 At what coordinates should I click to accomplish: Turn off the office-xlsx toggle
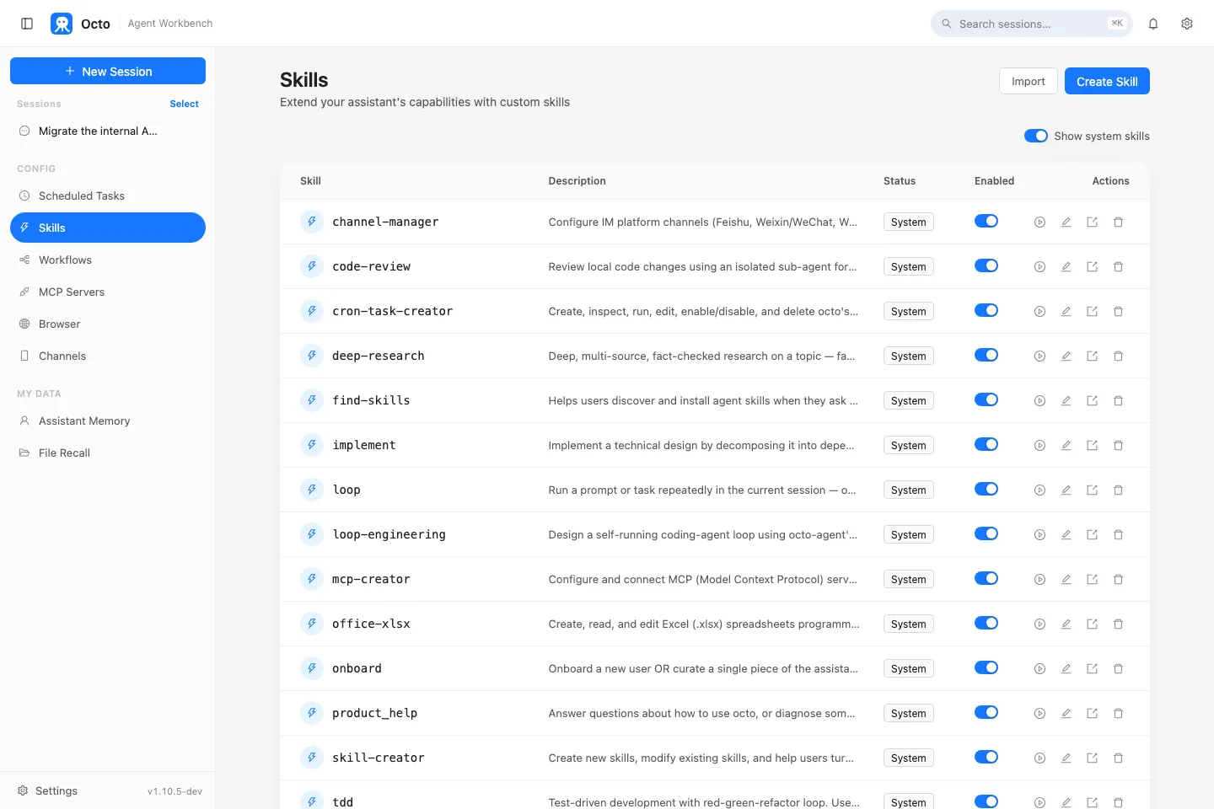[x=986, y=623]
